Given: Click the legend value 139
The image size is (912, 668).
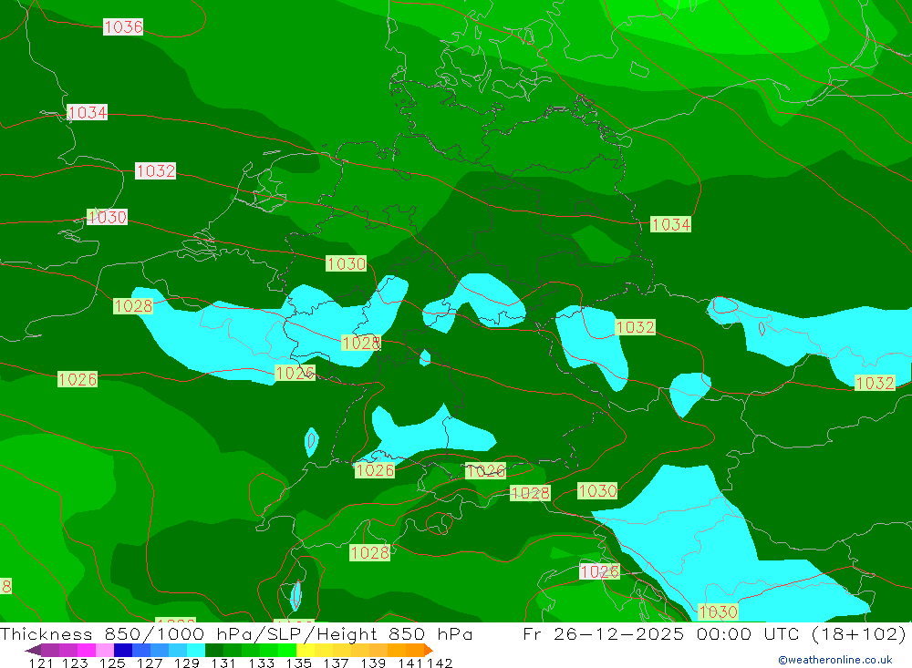Looking at the screenshot, I should (373, 663).
